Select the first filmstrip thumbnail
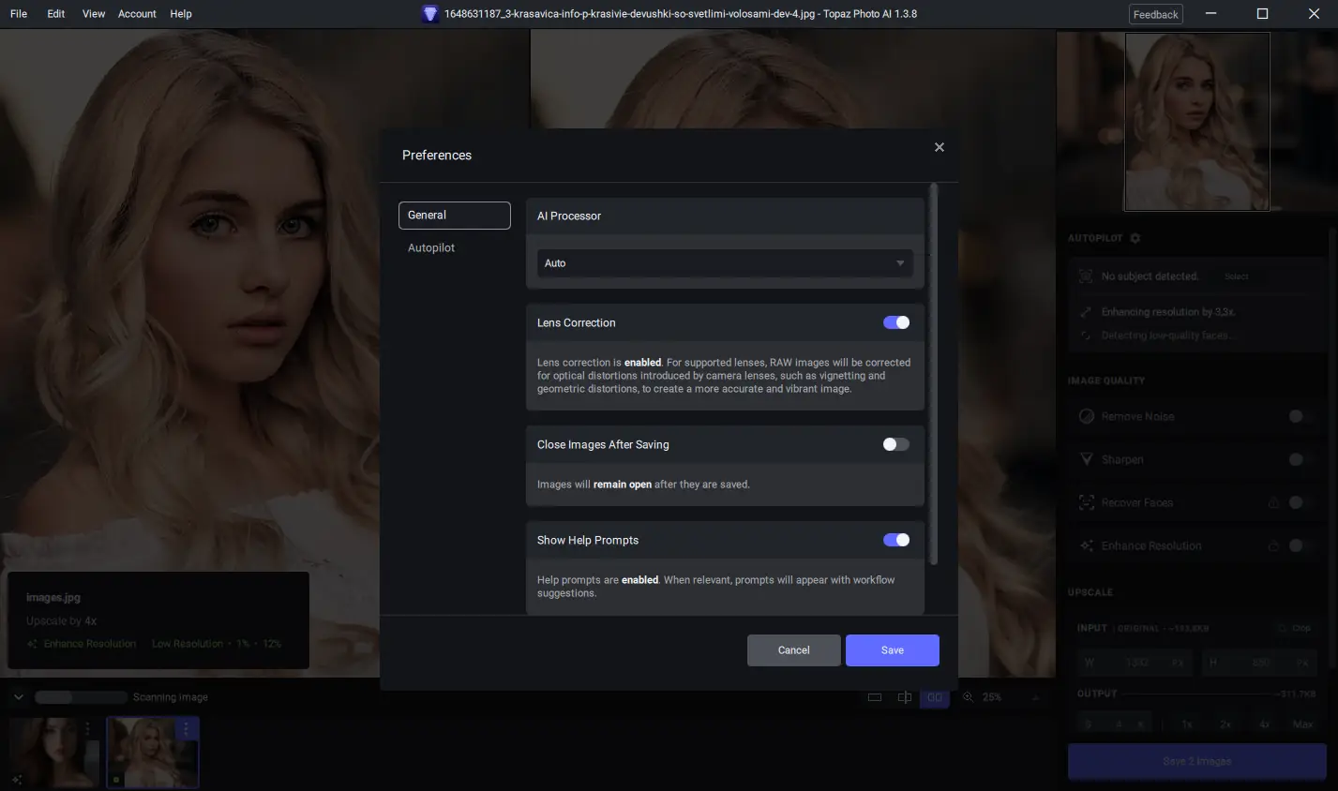1338x791 pixels. coord(54,753)
